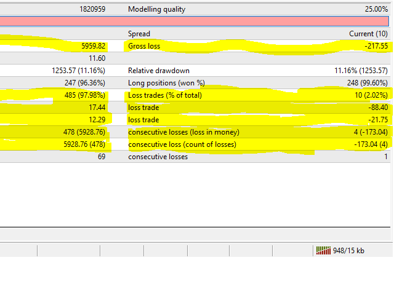Click the -88.40 loss trade value
Viewport: 394px width, 295px height.
378,108
